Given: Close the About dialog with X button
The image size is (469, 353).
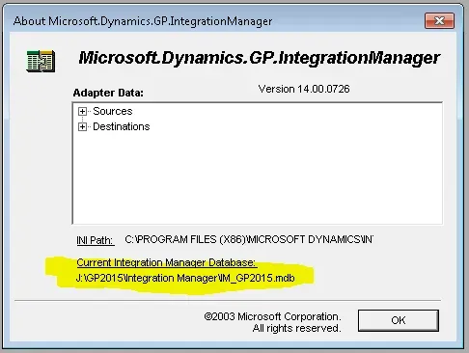Looking at the screenshot, I should (x=439, y=21).
